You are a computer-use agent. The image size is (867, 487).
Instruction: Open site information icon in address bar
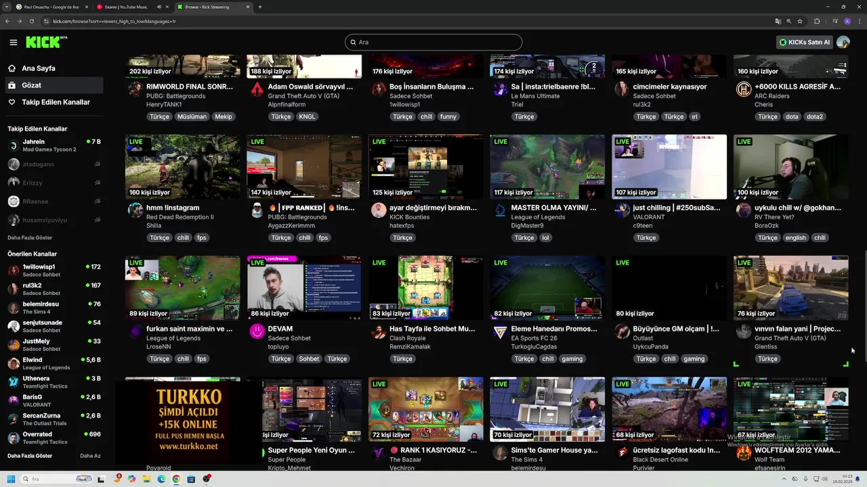tap(46, 21)
